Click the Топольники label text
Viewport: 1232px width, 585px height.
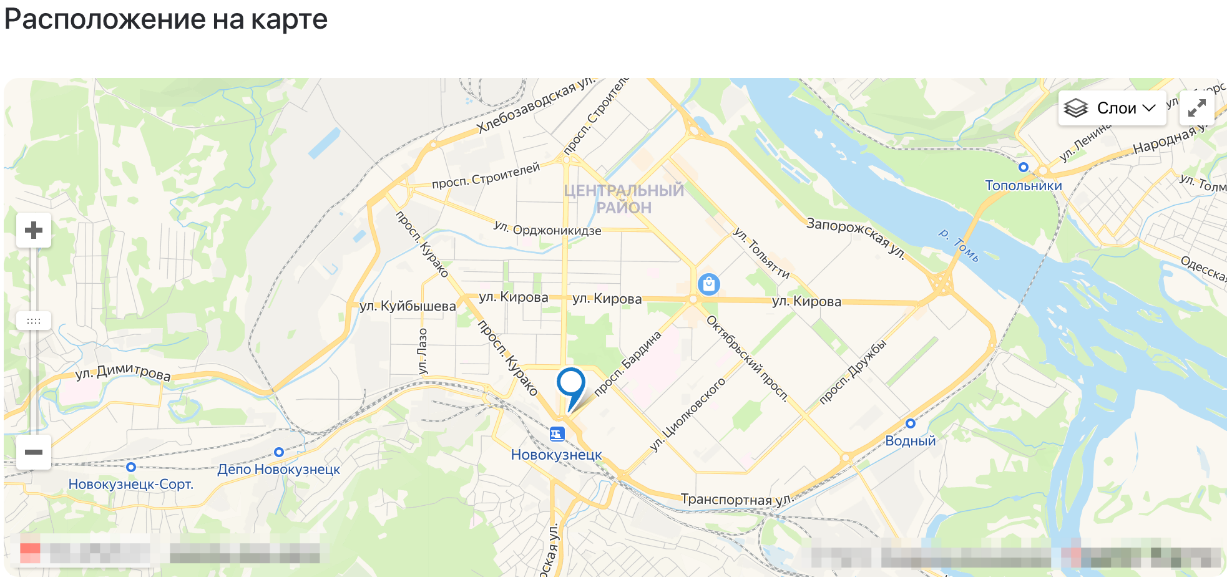(x=1024, y=185)
